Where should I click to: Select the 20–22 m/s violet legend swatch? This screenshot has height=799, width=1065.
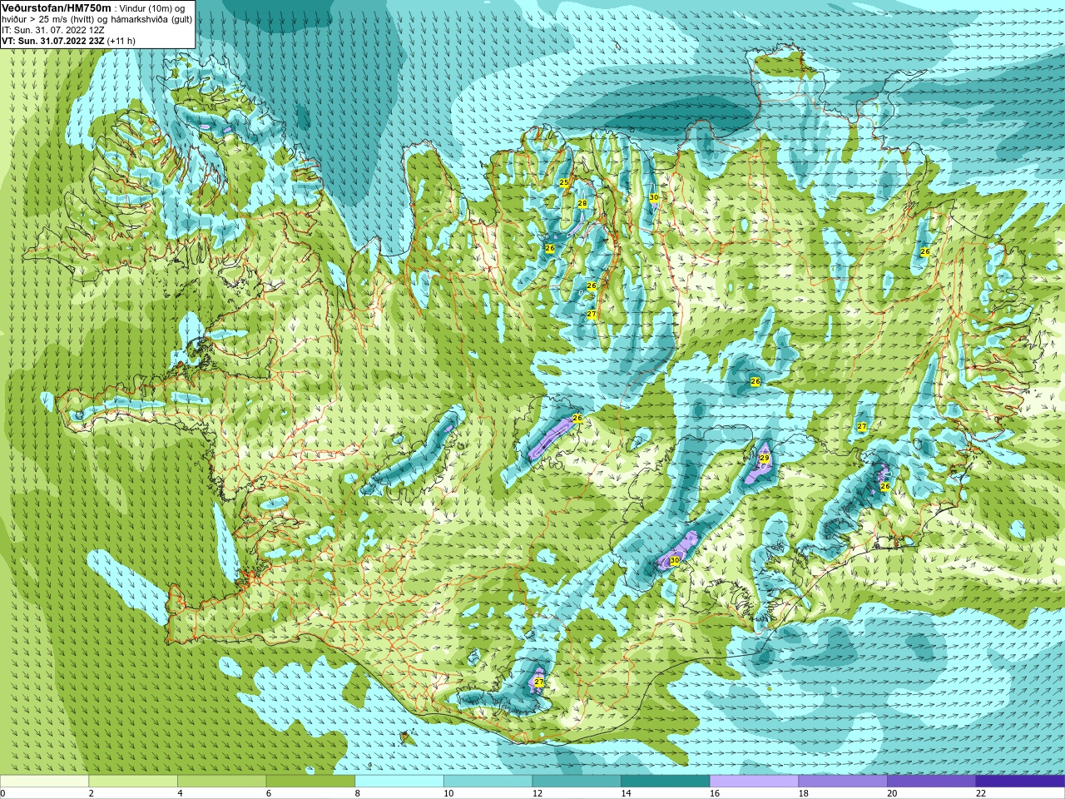coord(932,781)
